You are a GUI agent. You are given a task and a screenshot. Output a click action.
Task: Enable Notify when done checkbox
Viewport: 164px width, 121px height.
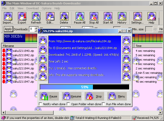(40, 104)
